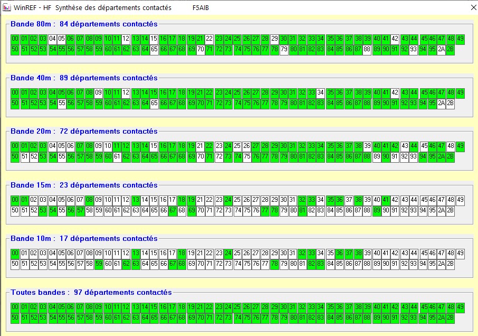The height and width of the screenshot is (336, 478).
Task: Select department 22 in Bande 20m
Action: tap(209, 146)
